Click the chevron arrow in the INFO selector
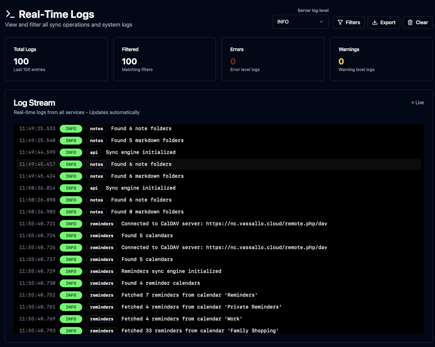 click(321, 22)
